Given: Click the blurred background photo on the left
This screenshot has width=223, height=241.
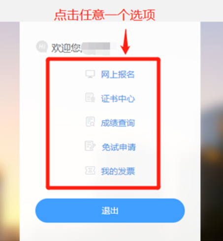Looking at the screenshot, I should tap(10, 131).
